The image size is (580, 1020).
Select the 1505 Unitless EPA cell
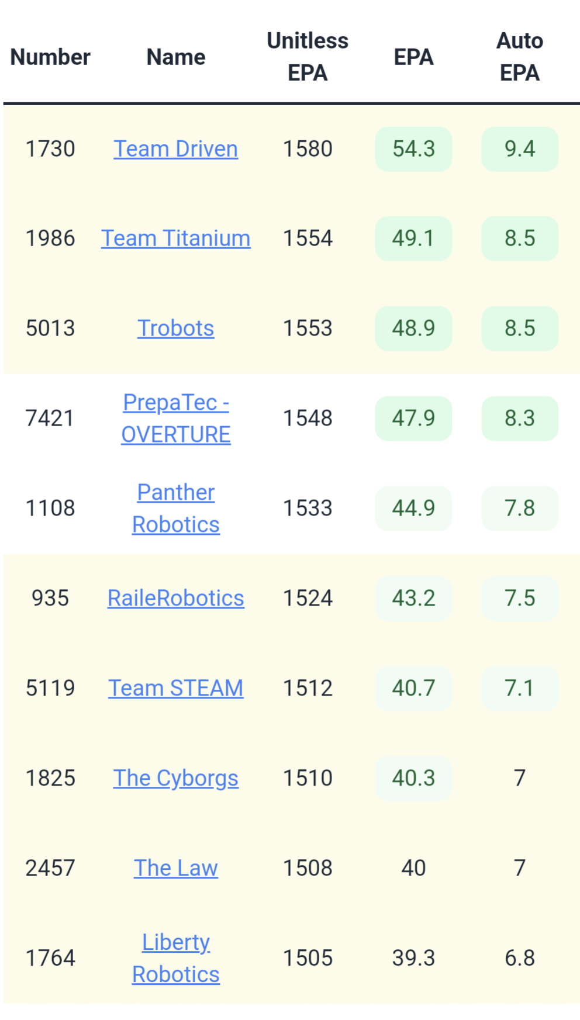click(x=308, y=959)
